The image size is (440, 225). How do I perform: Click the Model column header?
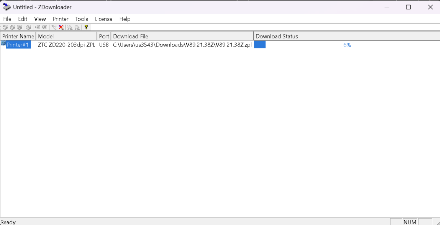(66, 36)
